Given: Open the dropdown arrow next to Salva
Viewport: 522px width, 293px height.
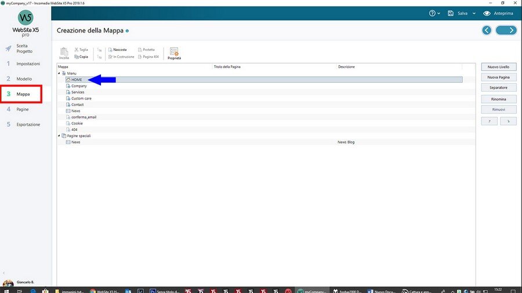Looking at the screenshot, I should tap(474, 13).
